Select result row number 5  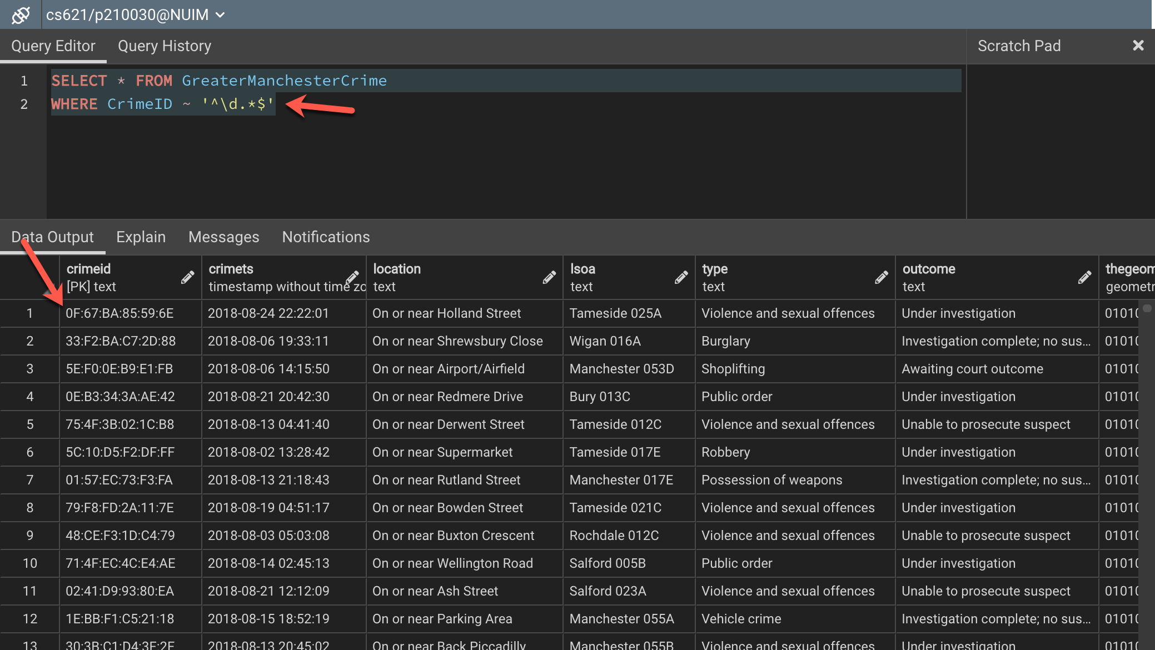30,424
